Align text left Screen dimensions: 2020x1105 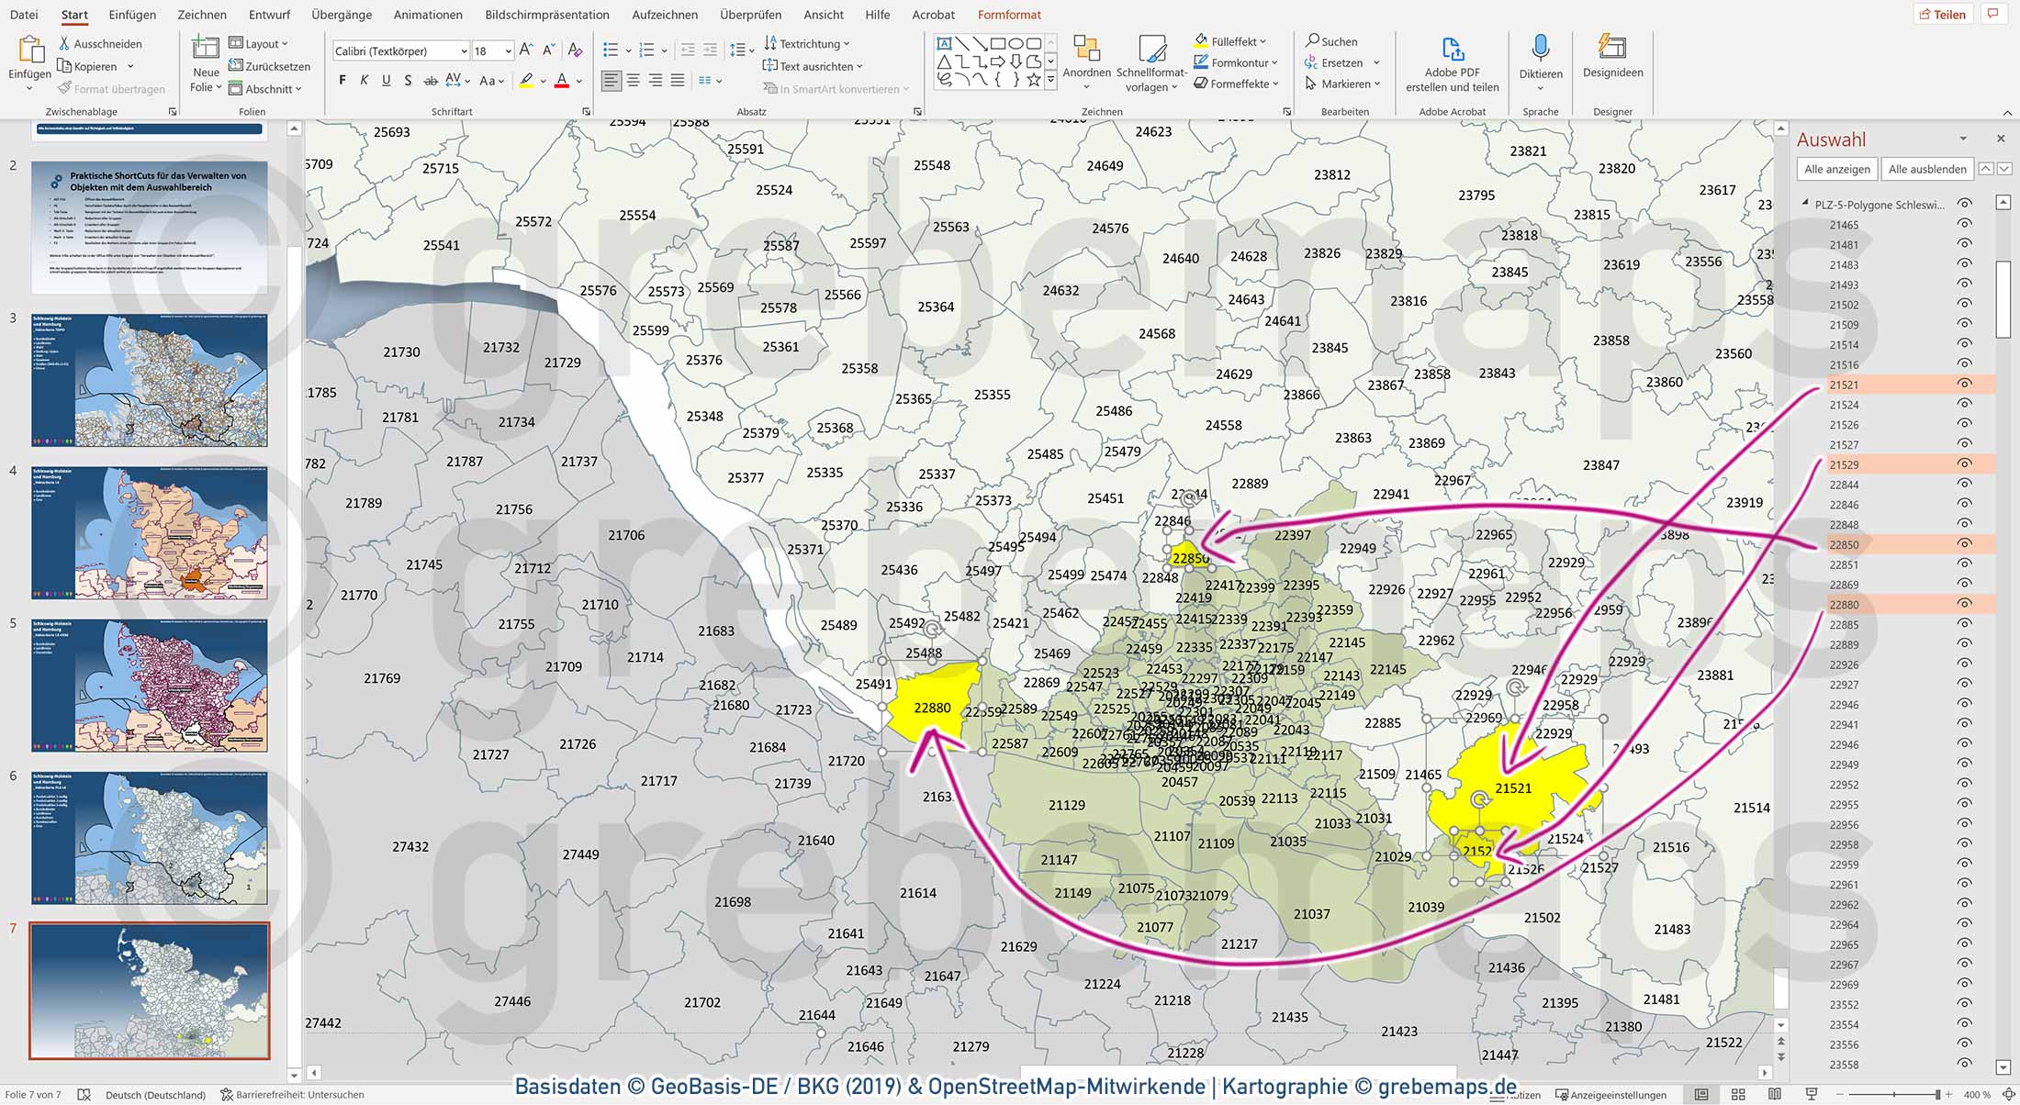[x=612, y=81]
